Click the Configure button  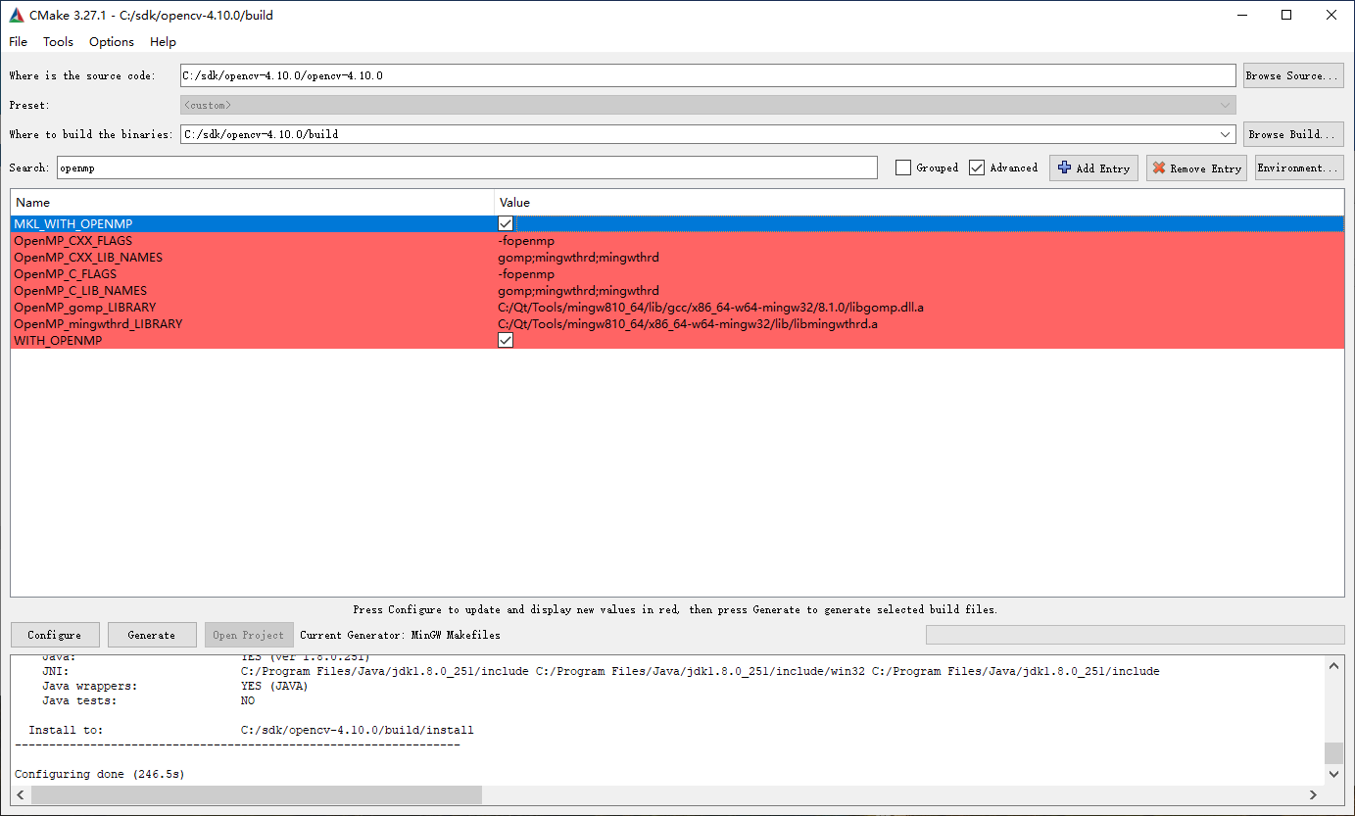(55, 635)
